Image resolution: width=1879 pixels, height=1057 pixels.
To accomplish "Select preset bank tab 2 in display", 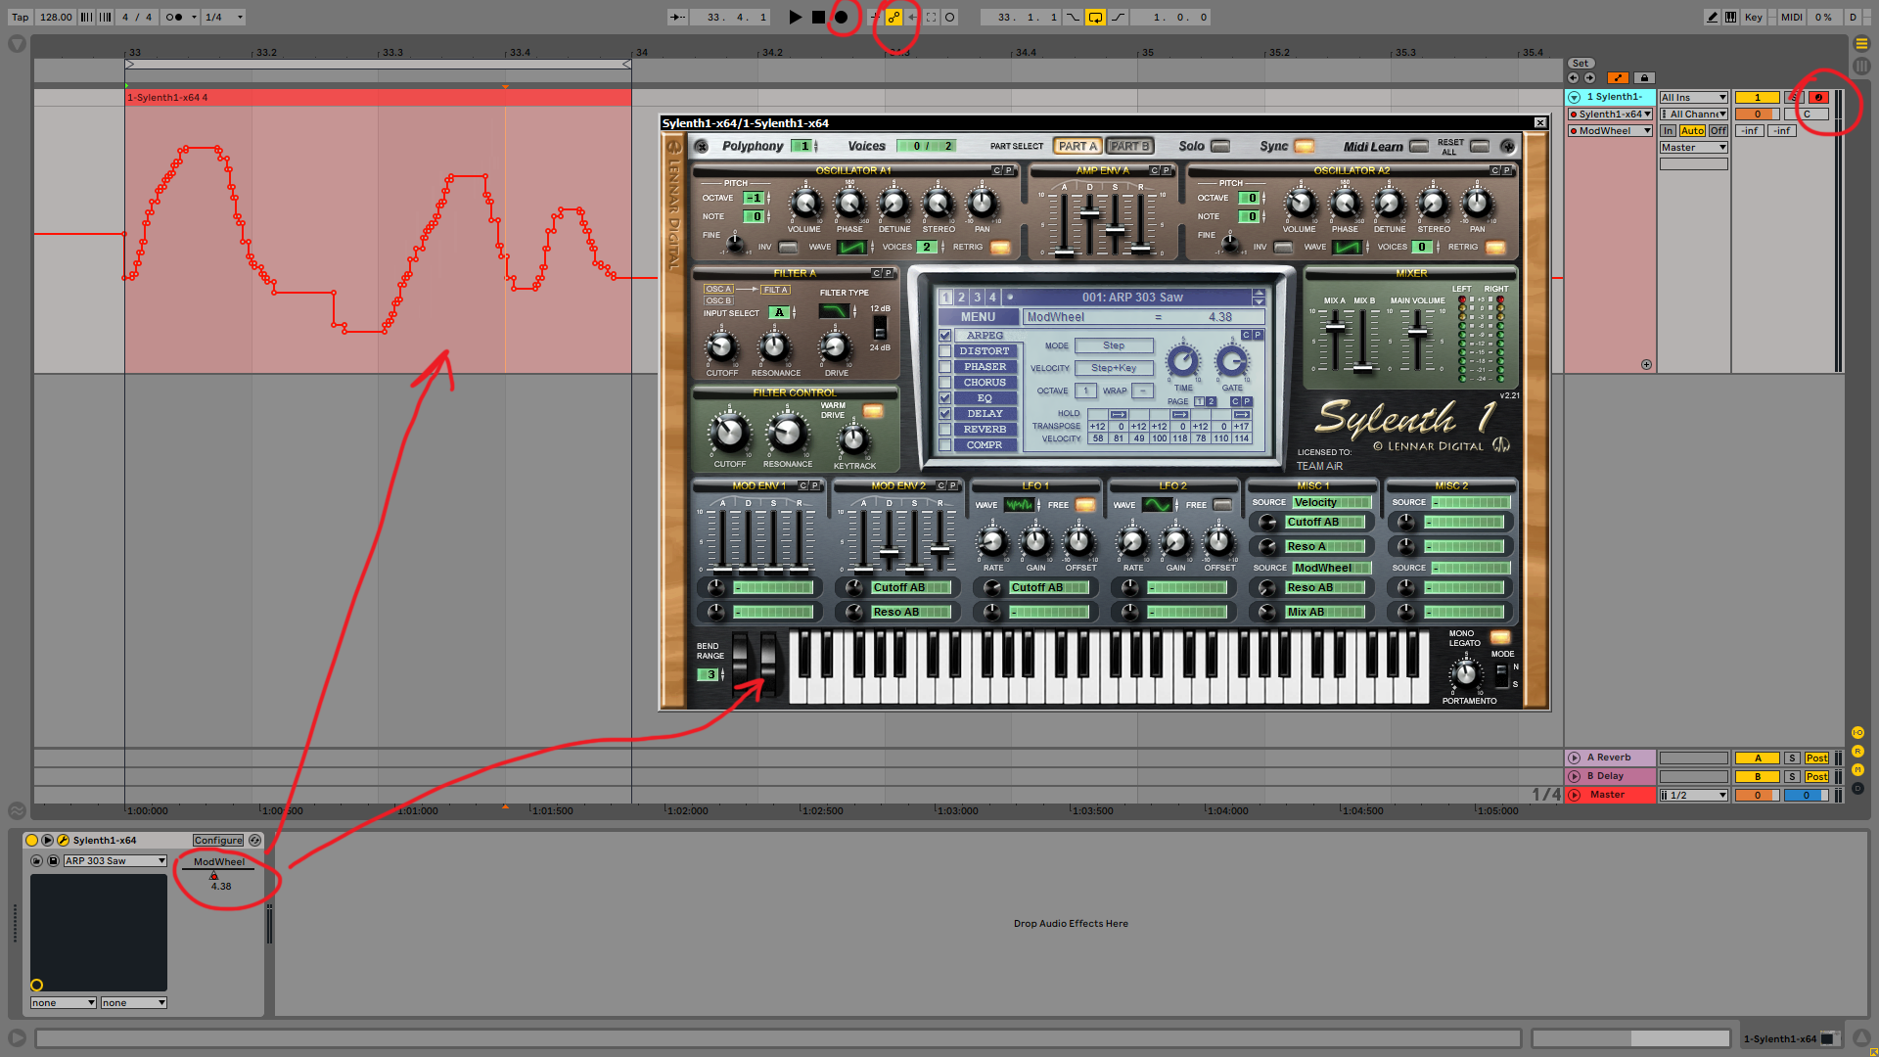I will pyautogui.click(x=961, y=297).
